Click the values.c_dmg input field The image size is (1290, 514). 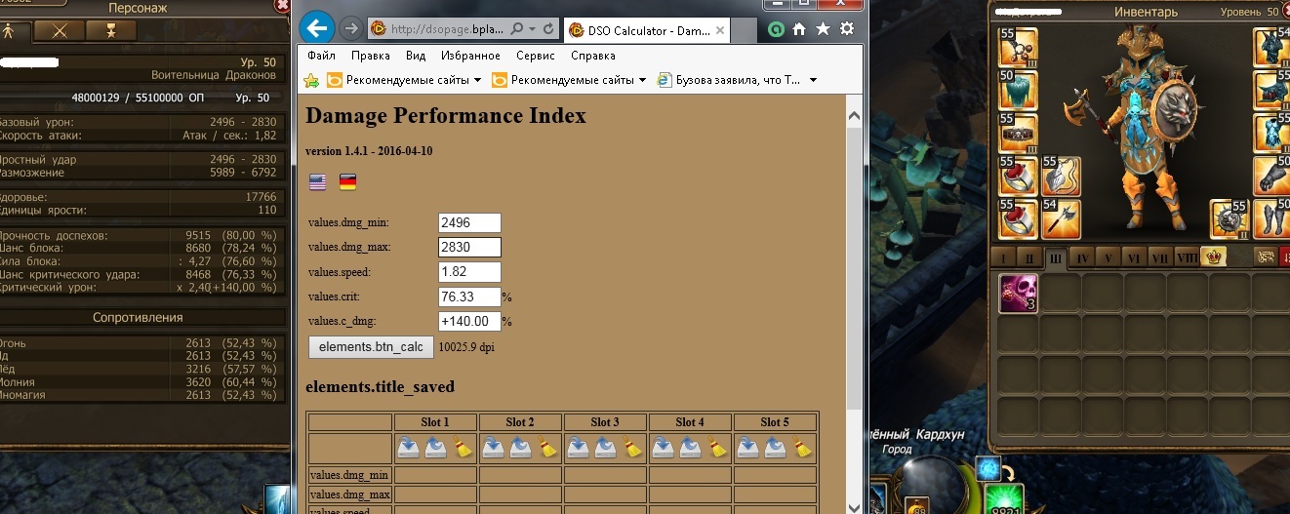coord(469,321)
